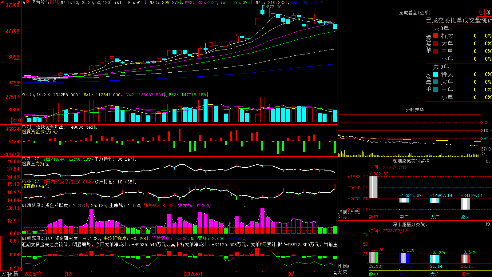The height and width of the screenshot is (277, 492).
Task: Click the SVSH (7) indicator name
Action: point(31,182)
